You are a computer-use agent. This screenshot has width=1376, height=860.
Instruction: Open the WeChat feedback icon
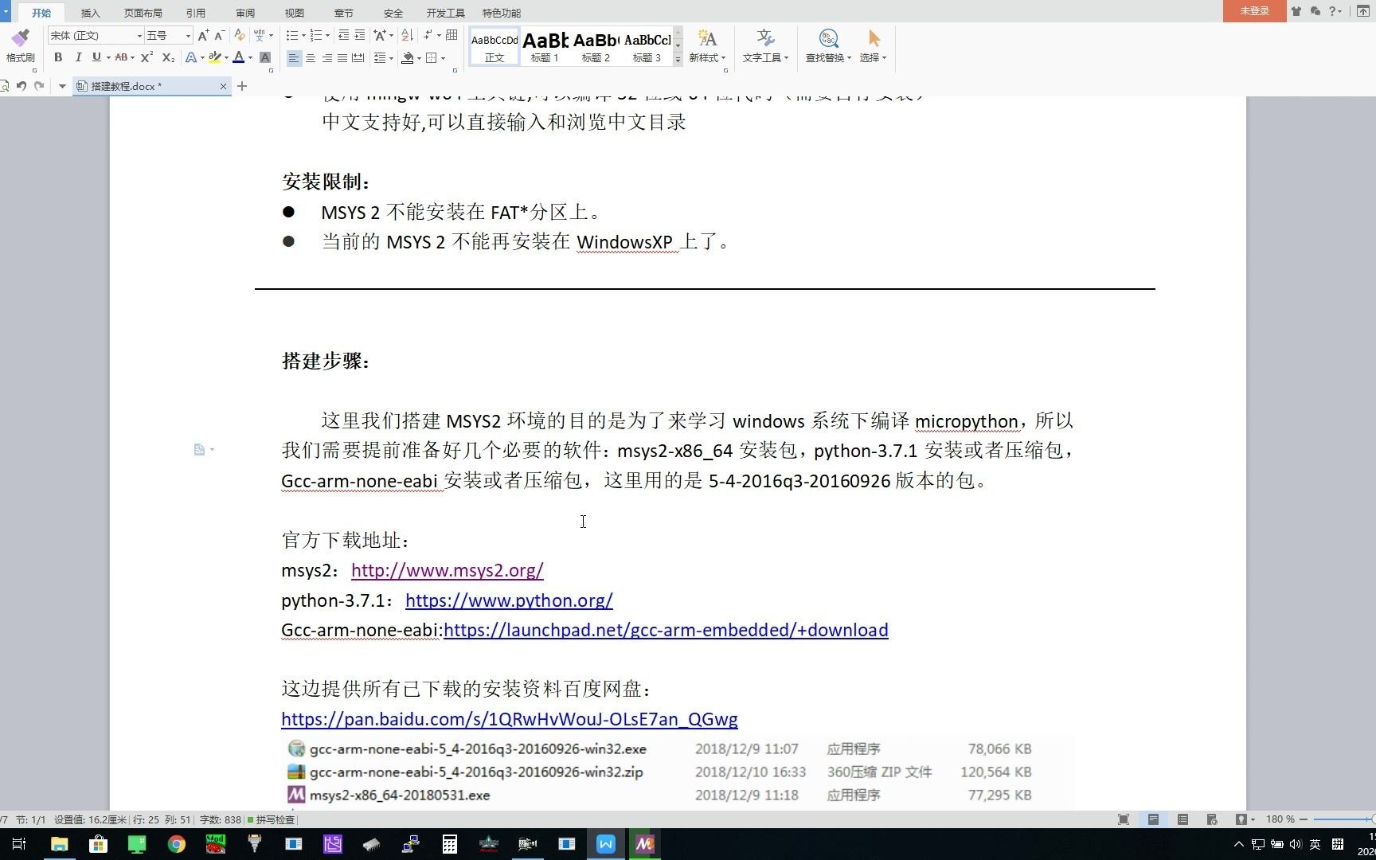click(x=1315, y=11)
